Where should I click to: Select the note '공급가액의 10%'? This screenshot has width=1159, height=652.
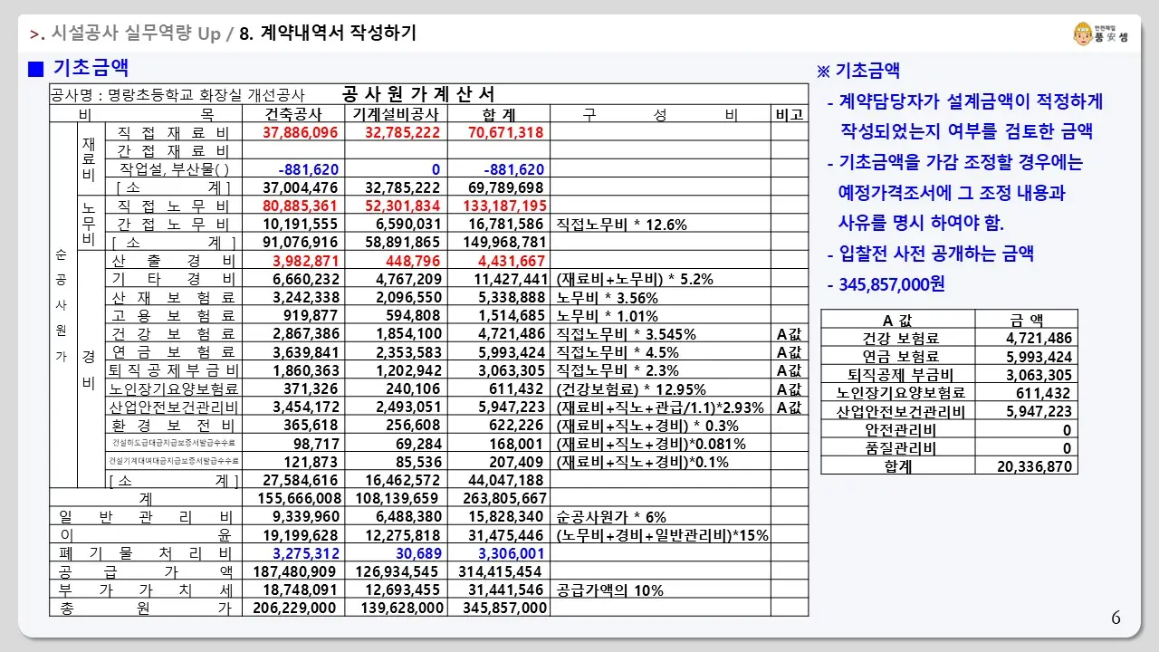(610, 590)
